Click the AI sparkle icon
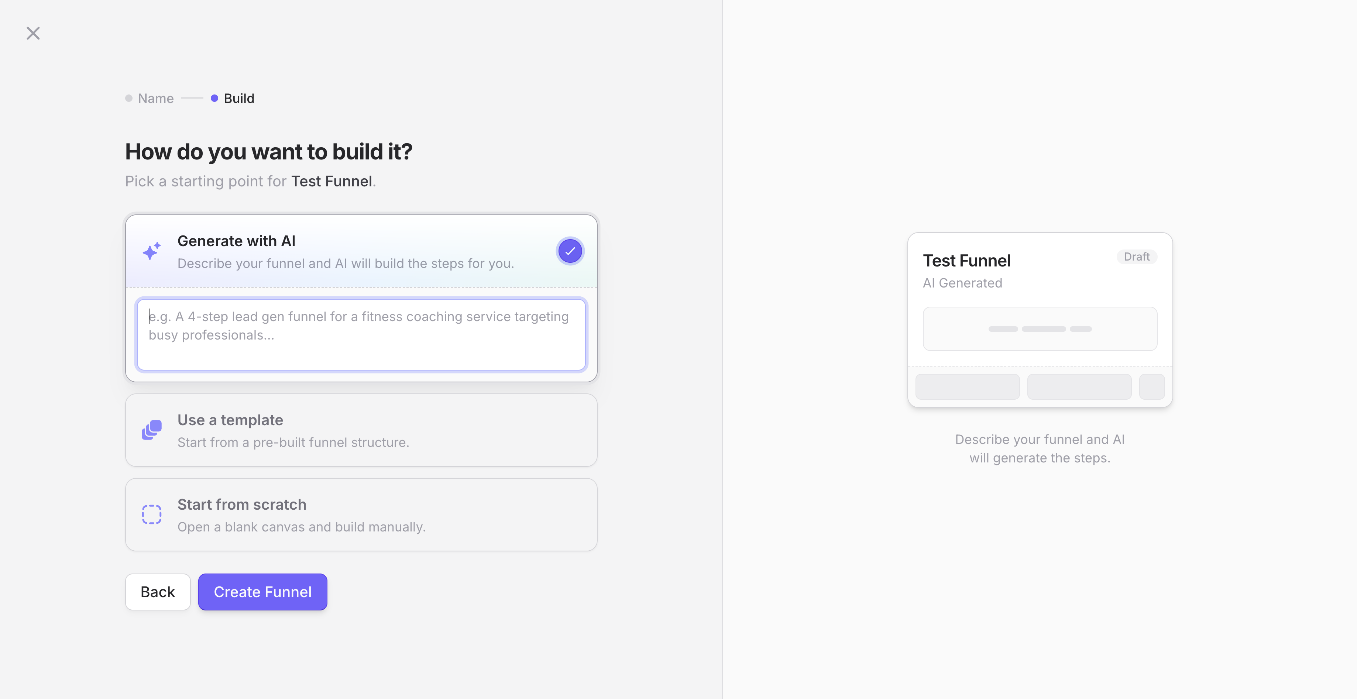Screen dimensions: 1357x699 152,251
